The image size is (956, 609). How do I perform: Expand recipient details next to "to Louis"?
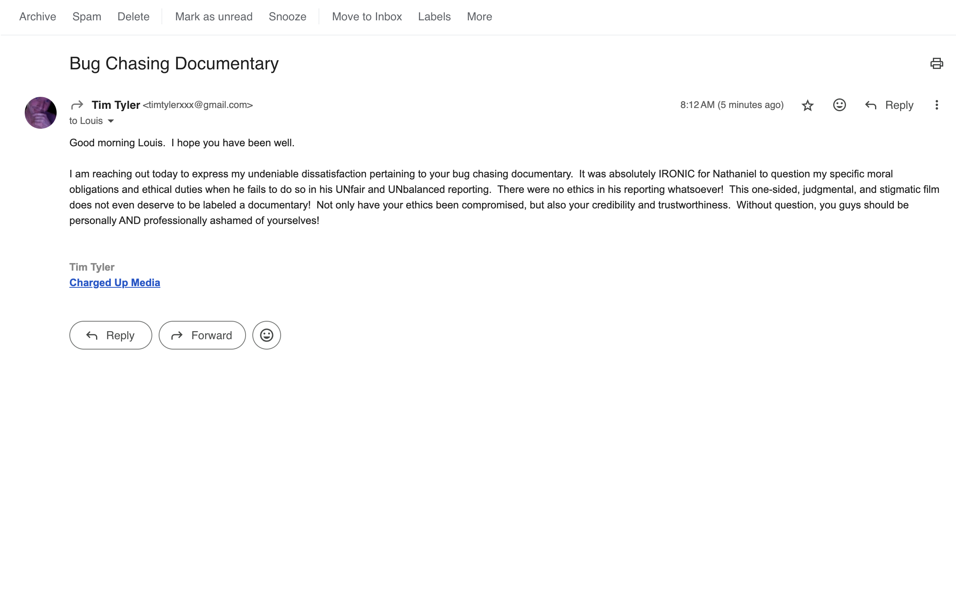click(x=111, y=121)
